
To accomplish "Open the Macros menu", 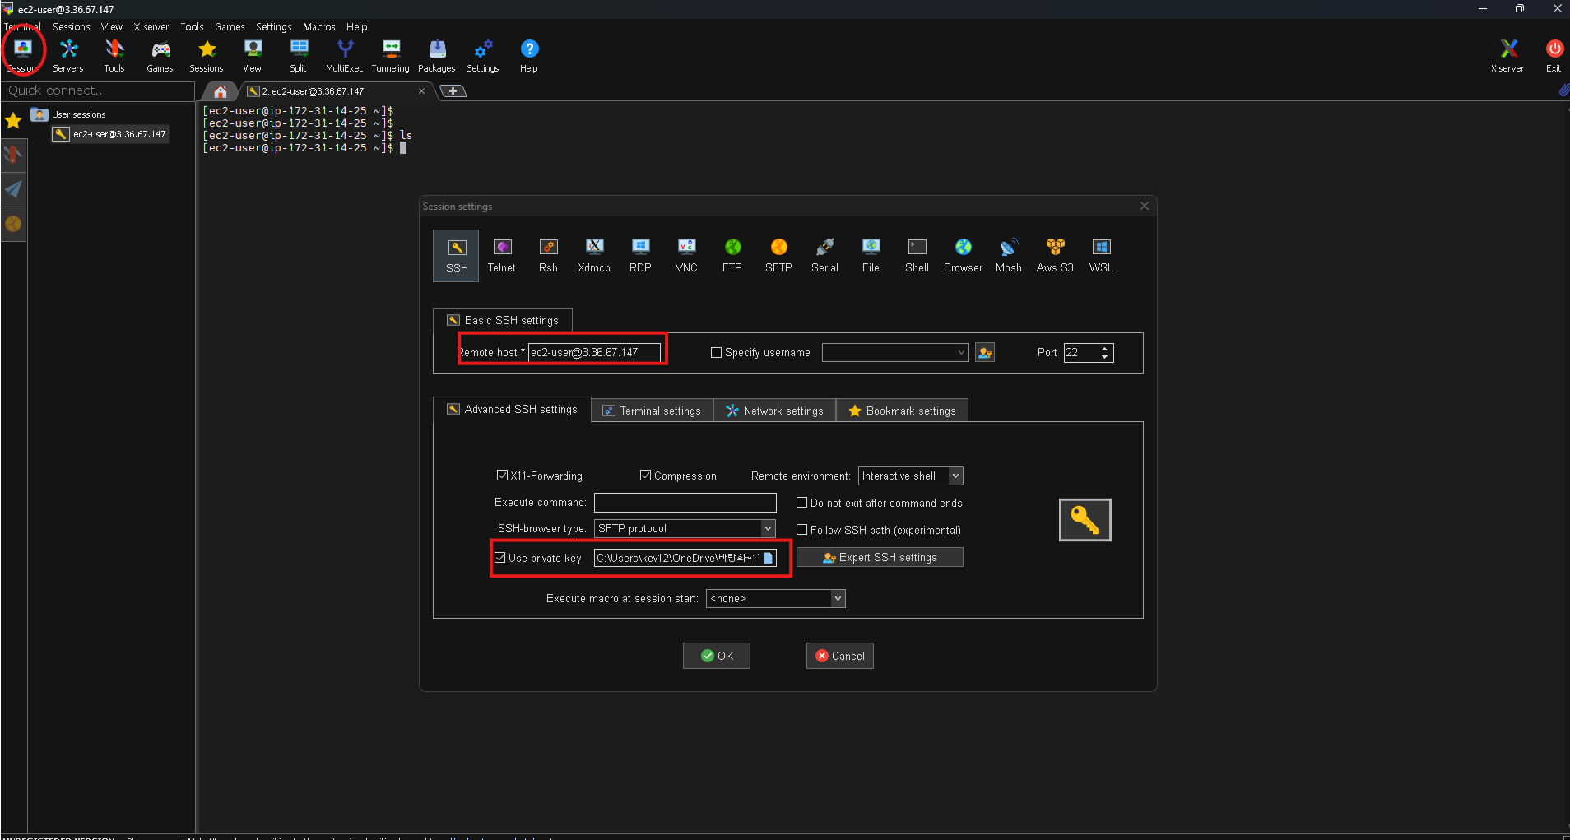I will 318,27.
